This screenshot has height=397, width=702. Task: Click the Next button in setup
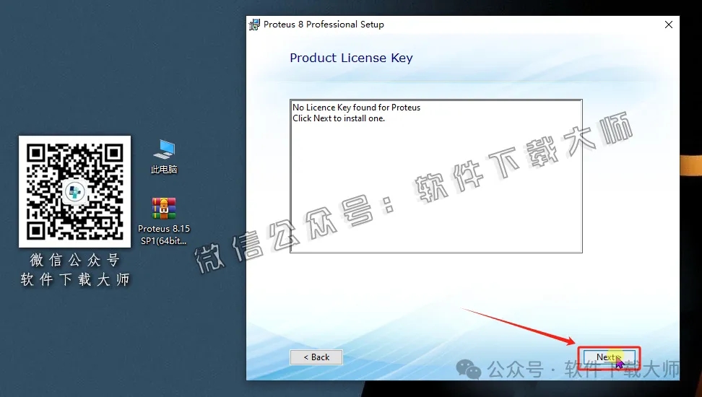[x=609, y=357]
